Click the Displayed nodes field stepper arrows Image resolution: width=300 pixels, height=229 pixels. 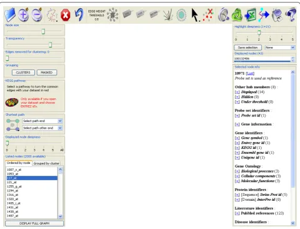[292, 59]
